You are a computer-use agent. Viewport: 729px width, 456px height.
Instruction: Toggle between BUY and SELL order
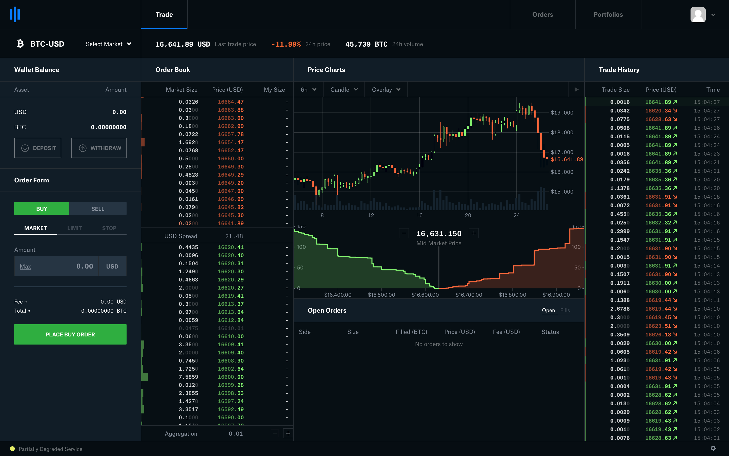[98, 208]
